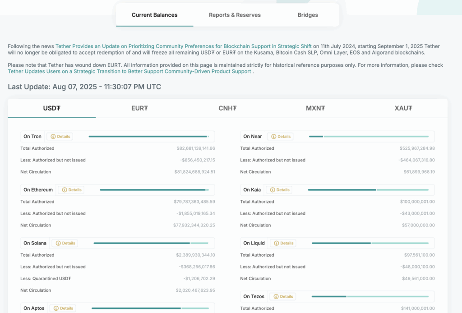Image resolution: width=462 pixels, height=313 pixels.
Task: Open Details label for On Ethereum
Action: pyautogui.click(x=75, y=190)
